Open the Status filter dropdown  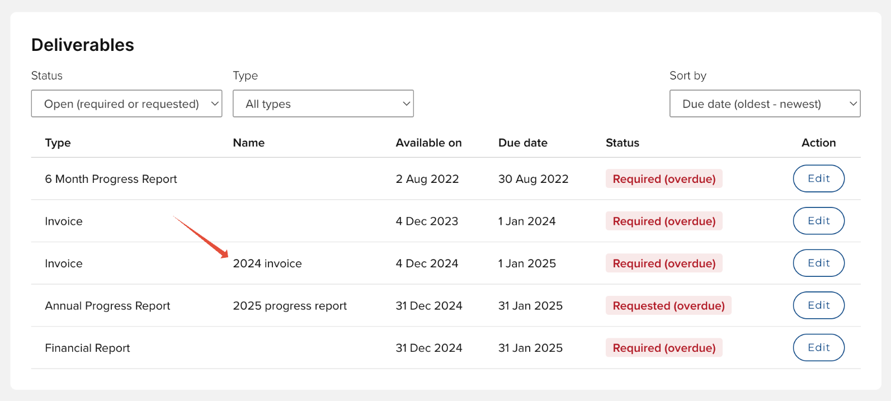coord(126,104)
